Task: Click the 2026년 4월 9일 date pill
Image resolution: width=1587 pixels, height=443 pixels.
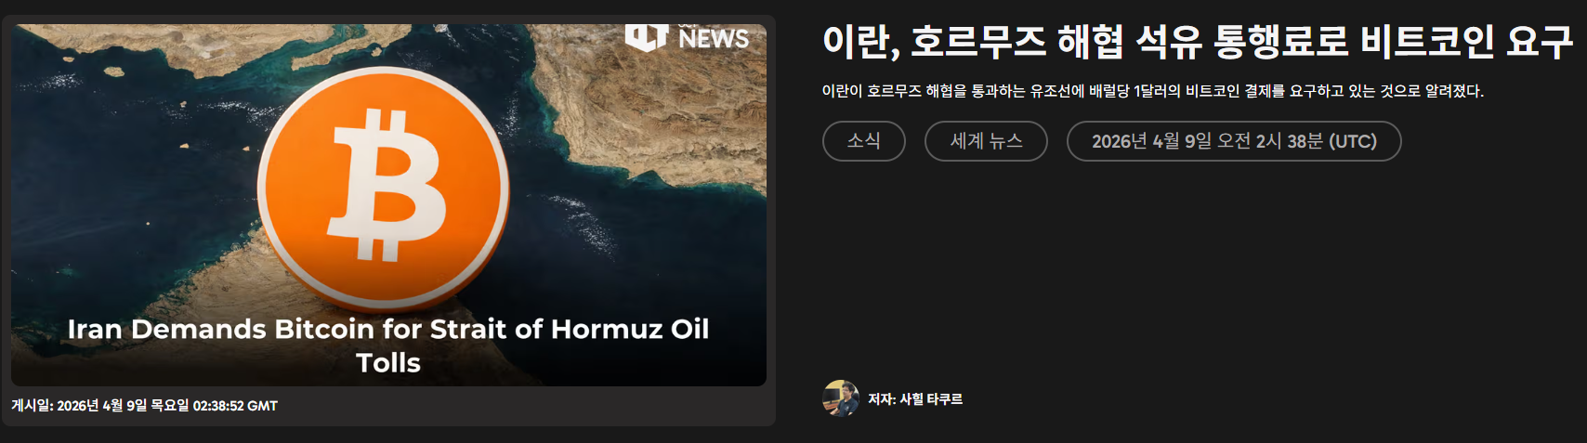Action: click(1234, 141)
